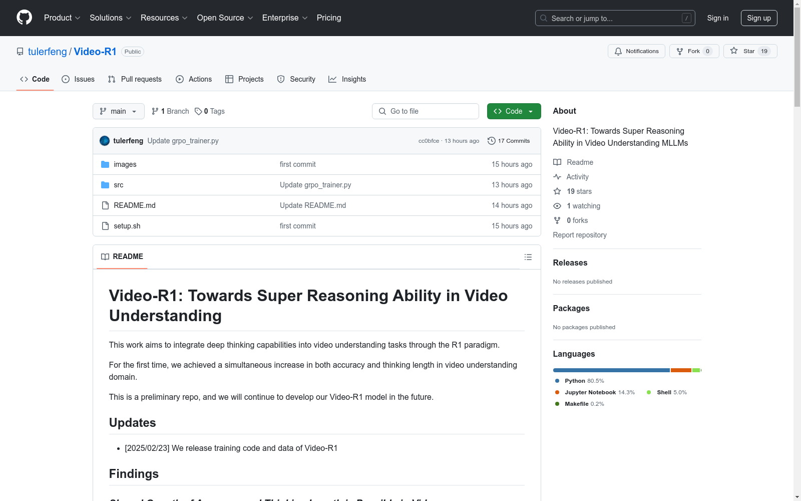
Task: Click the Activity pulse icon
Action: tap(557, 177)
